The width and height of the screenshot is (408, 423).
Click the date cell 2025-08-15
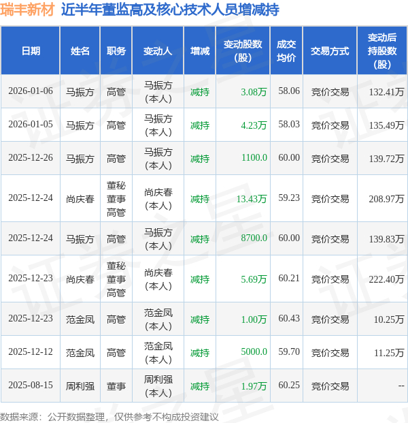[x=31, y=386]
